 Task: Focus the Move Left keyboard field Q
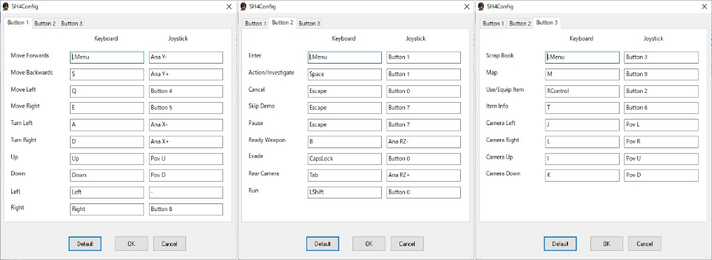click(107, 91)
